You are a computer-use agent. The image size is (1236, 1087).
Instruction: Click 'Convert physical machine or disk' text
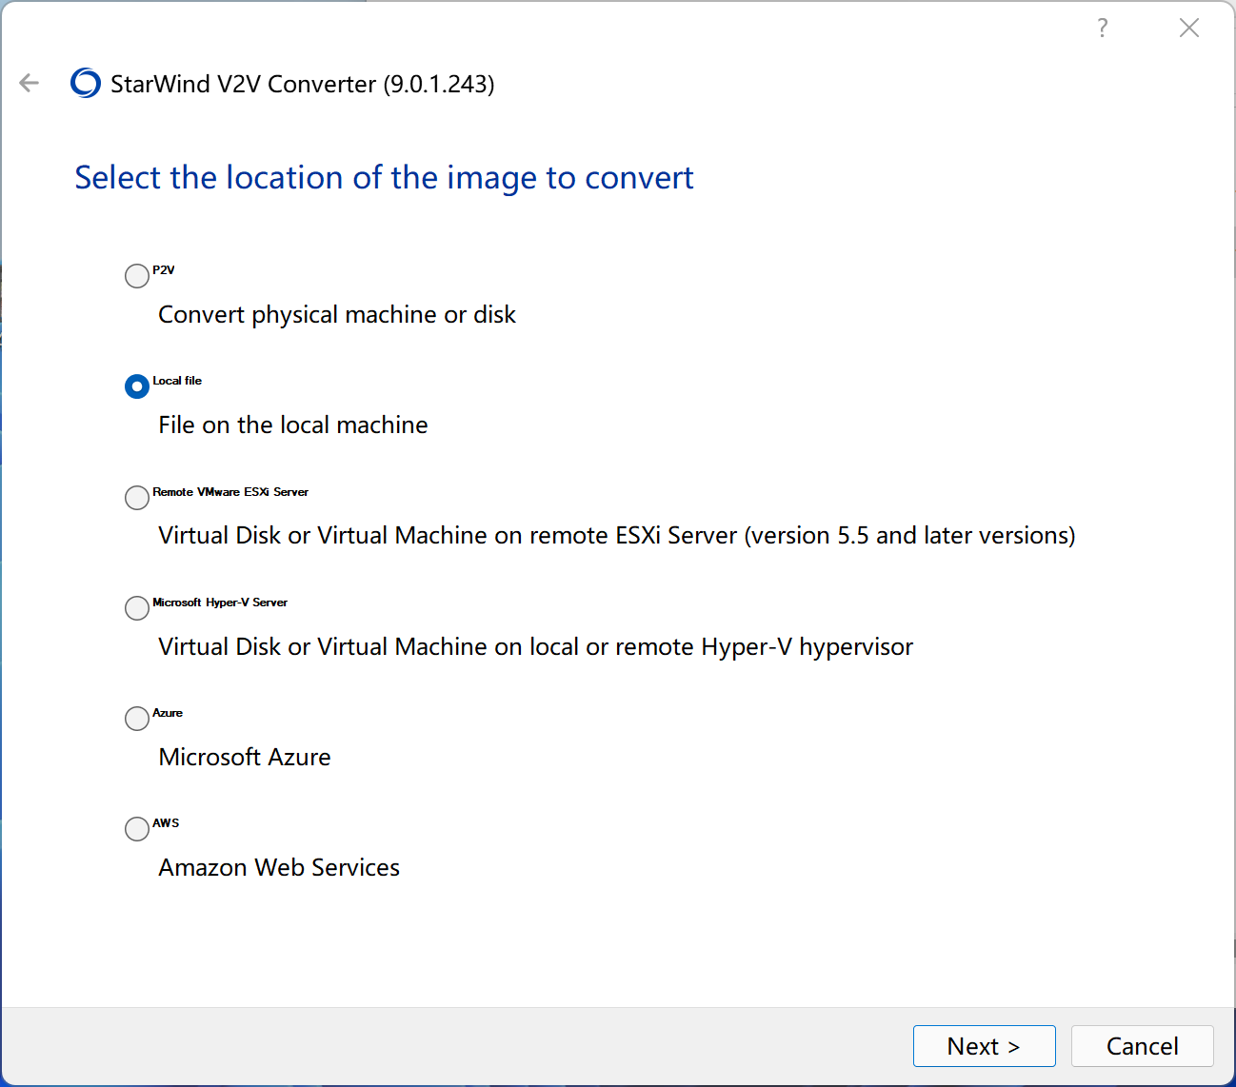[337, 315]
